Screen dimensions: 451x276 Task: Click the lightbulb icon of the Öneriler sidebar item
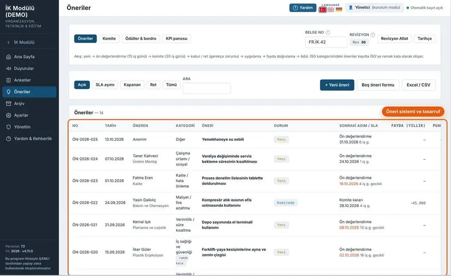(x=9, y=92)
